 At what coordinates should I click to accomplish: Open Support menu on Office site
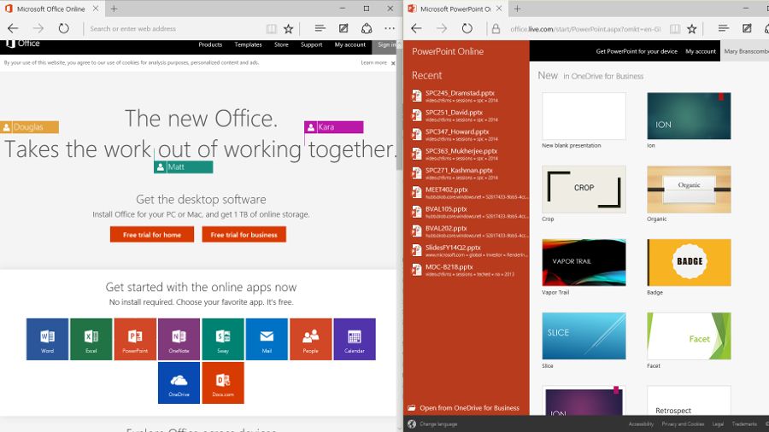click(311, 44)
